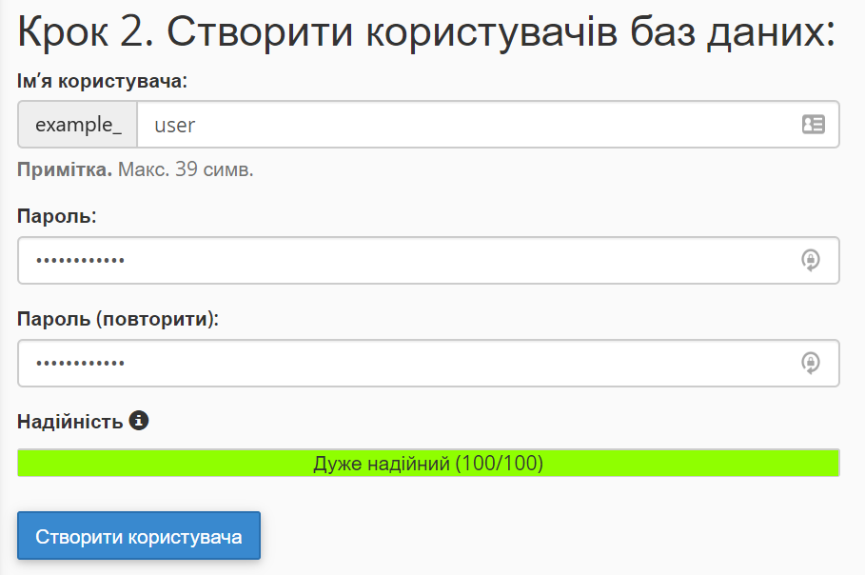Click the contact card icon in username field
This screenshot has height=575, width=865.
point(813,125)
